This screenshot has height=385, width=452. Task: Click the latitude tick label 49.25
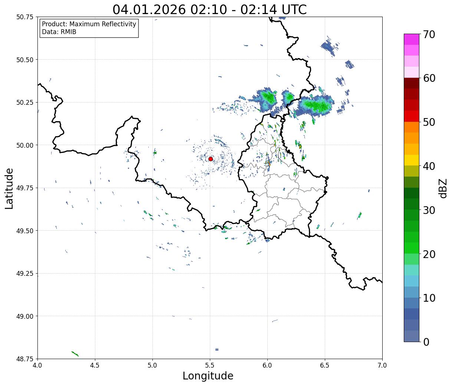click(x=24, y=274)
